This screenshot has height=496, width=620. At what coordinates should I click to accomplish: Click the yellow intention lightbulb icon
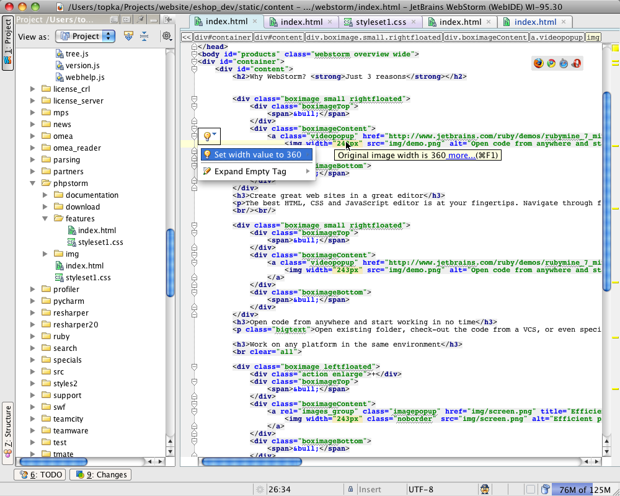(208, 136)
